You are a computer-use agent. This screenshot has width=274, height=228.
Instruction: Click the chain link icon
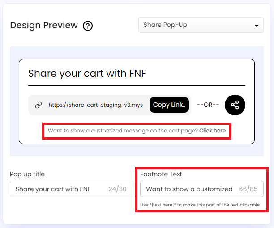point(39,105)
